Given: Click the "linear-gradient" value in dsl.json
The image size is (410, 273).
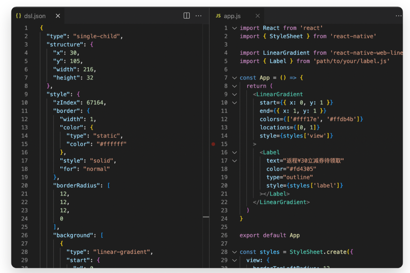Looking at the screenshot, I should pyautogui.click(x=121, y=252).
